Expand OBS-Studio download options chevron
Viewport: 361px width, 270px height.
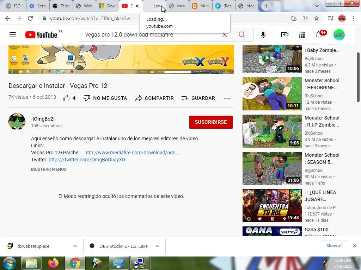tap(157, 246)
